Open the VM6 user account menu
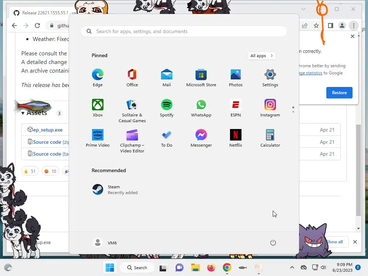 click(105, 243)
